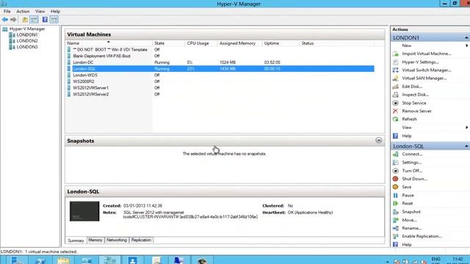Expand the New submenu arrow
The width and height of the screenshot is (470, 264).
[467, 45]
